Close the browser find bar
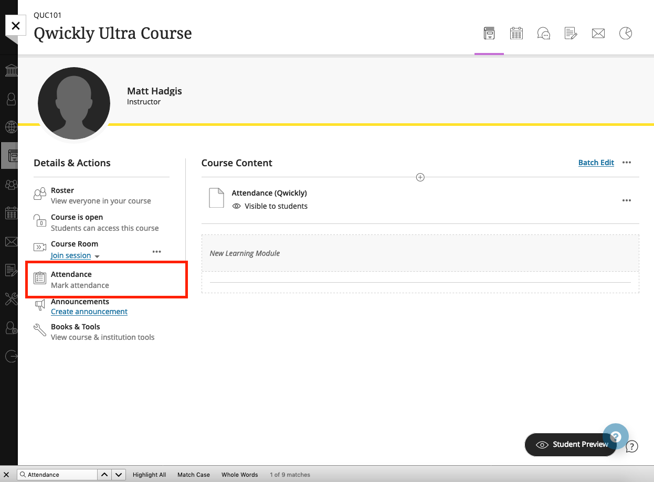Image resolution: width=654 pixels, height=482 pixels. 7,475
